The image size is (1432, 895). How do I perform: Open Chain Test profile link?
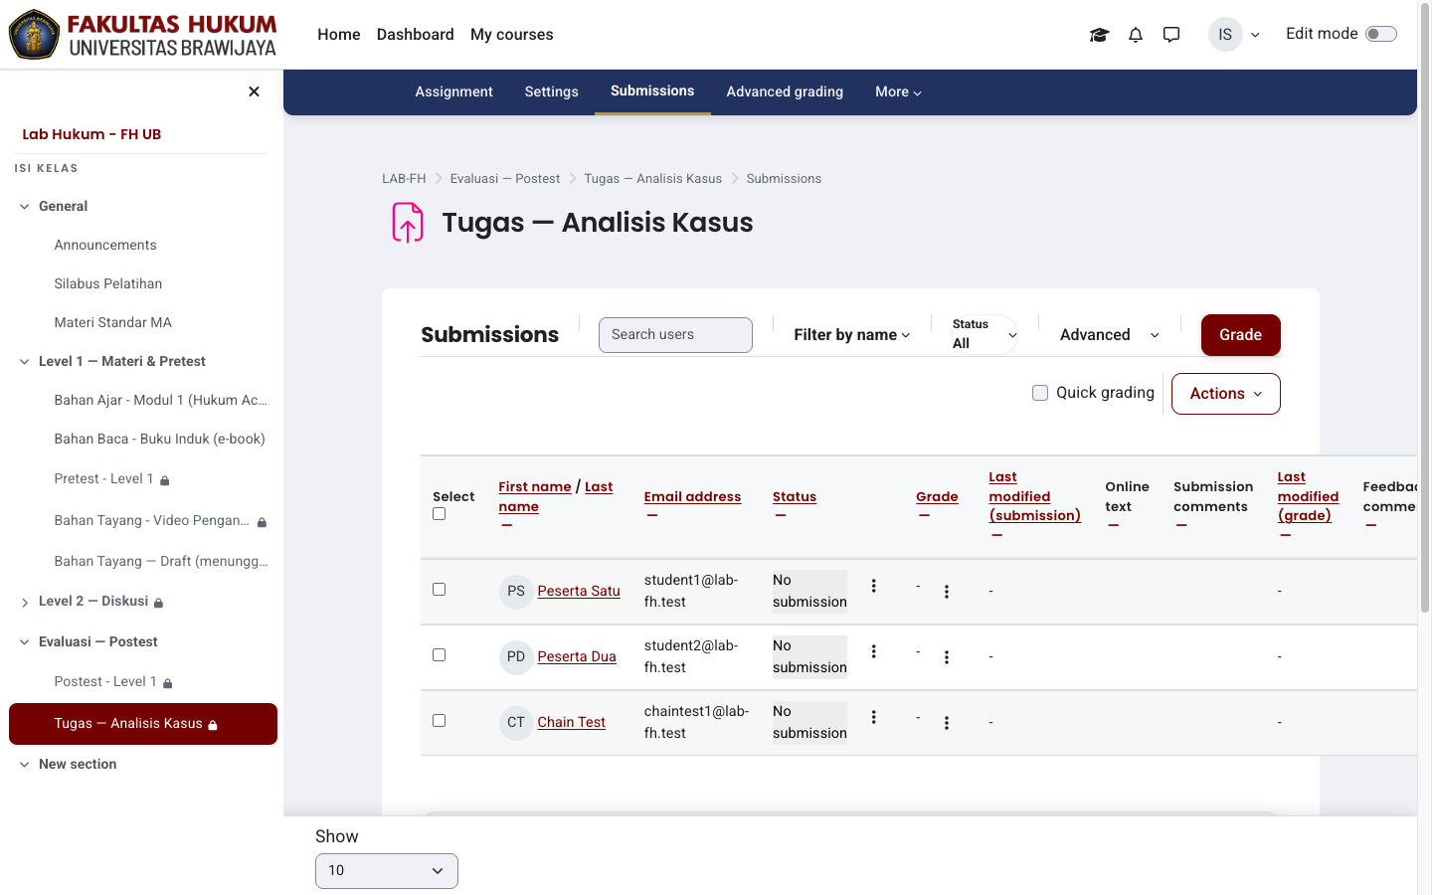coord(572,722)
